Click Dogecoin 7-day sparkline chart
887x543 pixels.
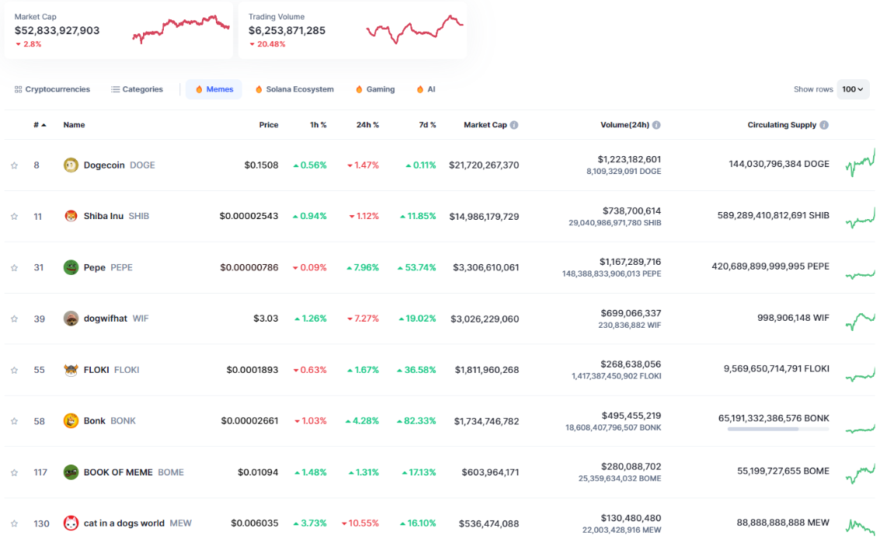click(861, 163)
